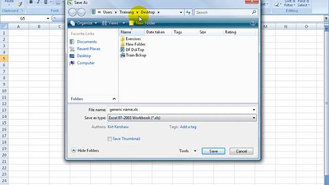This screenshot has height=185, width=329.
Task: Select row 5 header in Excel
Action: pyautogui.click(x=4, y=59)
